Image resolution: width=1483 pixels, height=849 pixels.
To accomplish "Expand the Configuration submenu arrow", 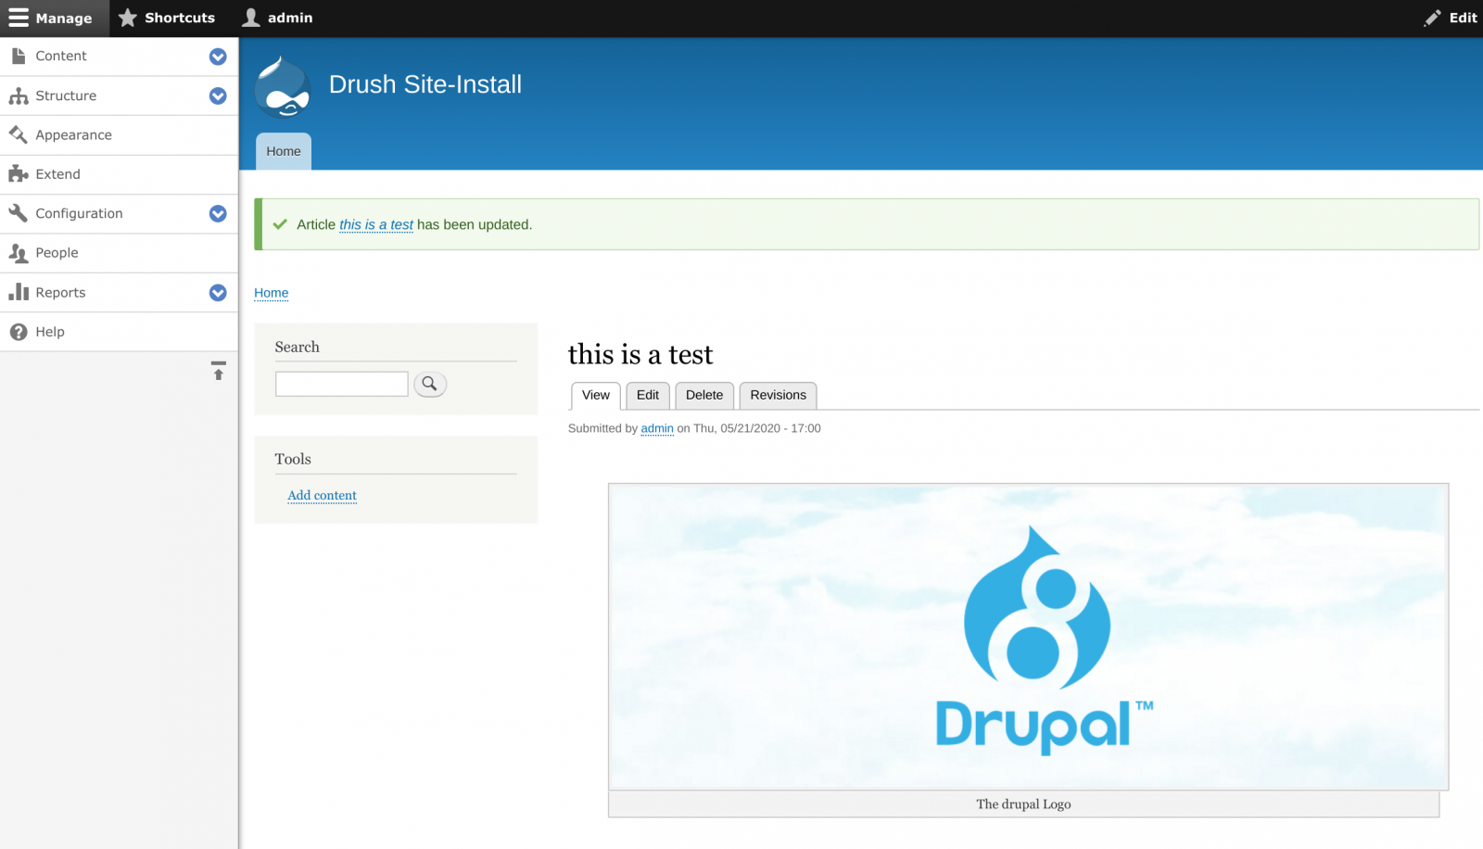I will point(218,213).
